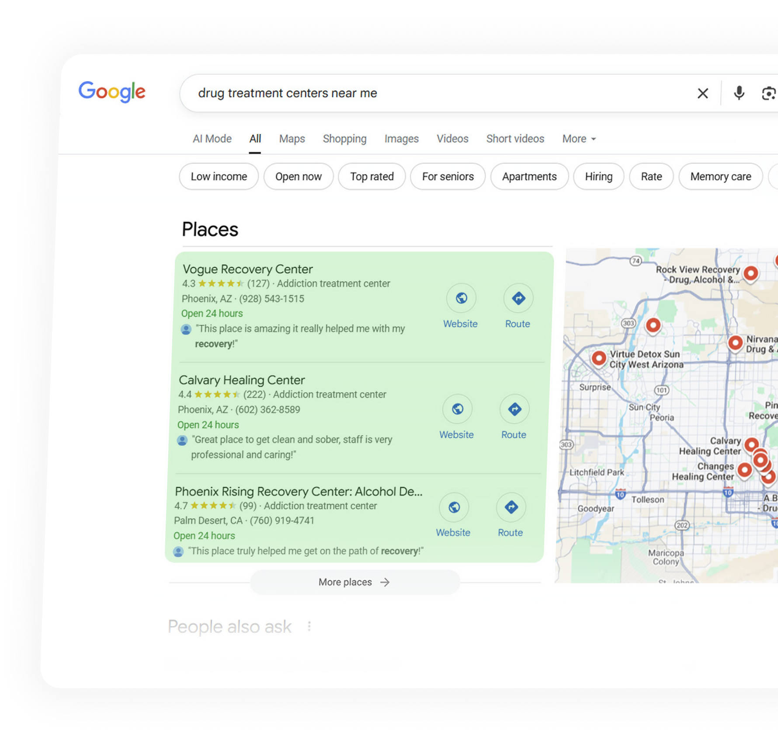Open Phoenix Rising Recovery Center listing title
Viewport: 778px width, 748px height.
[x=299, y=492]
